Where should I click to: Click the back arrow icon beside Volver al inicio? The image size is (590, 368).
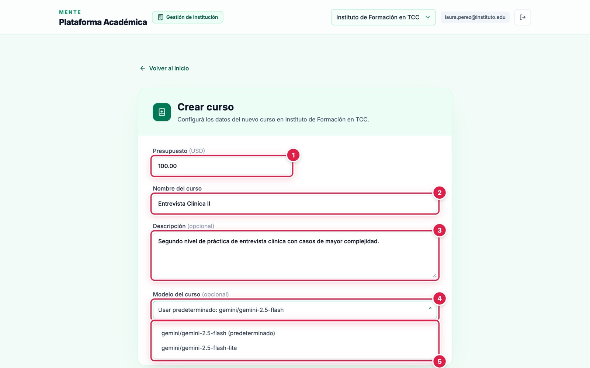click(142, 68)
